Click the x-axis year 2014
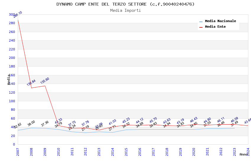This screenshot has width=251, height=162. pos(113,152)
